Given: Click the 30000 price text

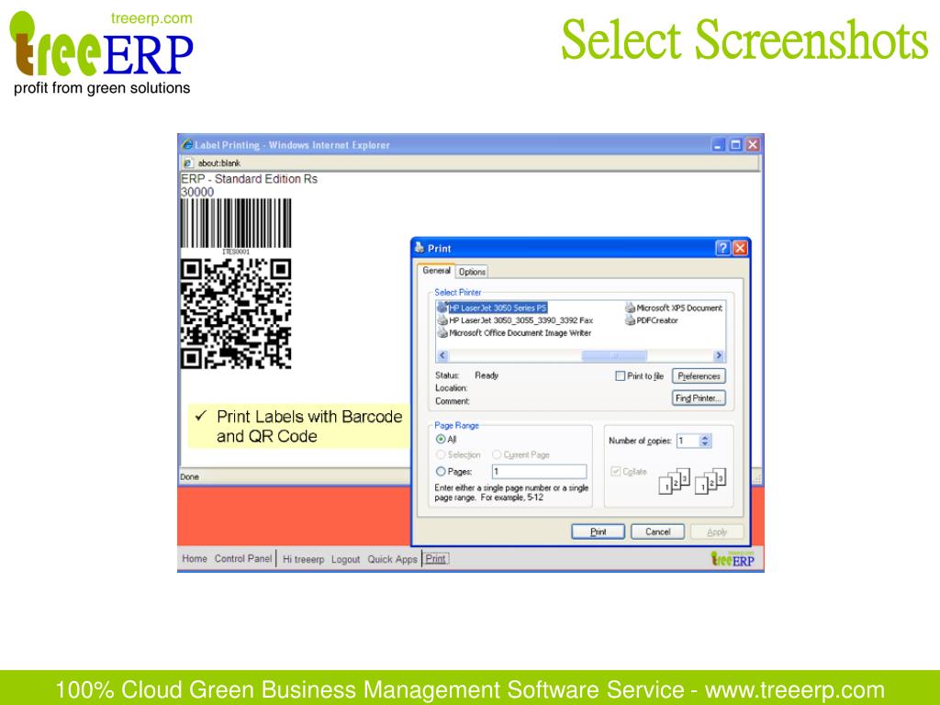Looking at the screenshot, I should click(x=197, y=192).
